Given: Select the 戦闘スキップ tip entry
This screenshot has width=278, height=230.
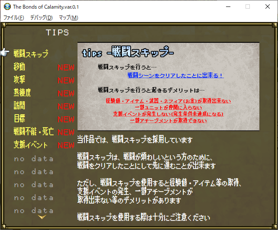Looking at the screenshot, I should 31,54.
